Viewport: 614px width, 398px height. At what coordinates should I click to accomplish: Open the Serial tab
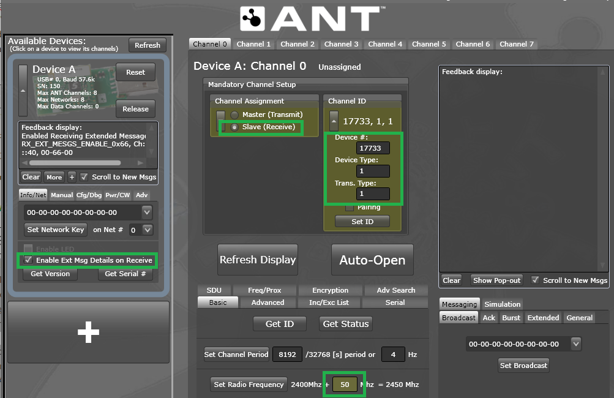click(x=395, y=302)
